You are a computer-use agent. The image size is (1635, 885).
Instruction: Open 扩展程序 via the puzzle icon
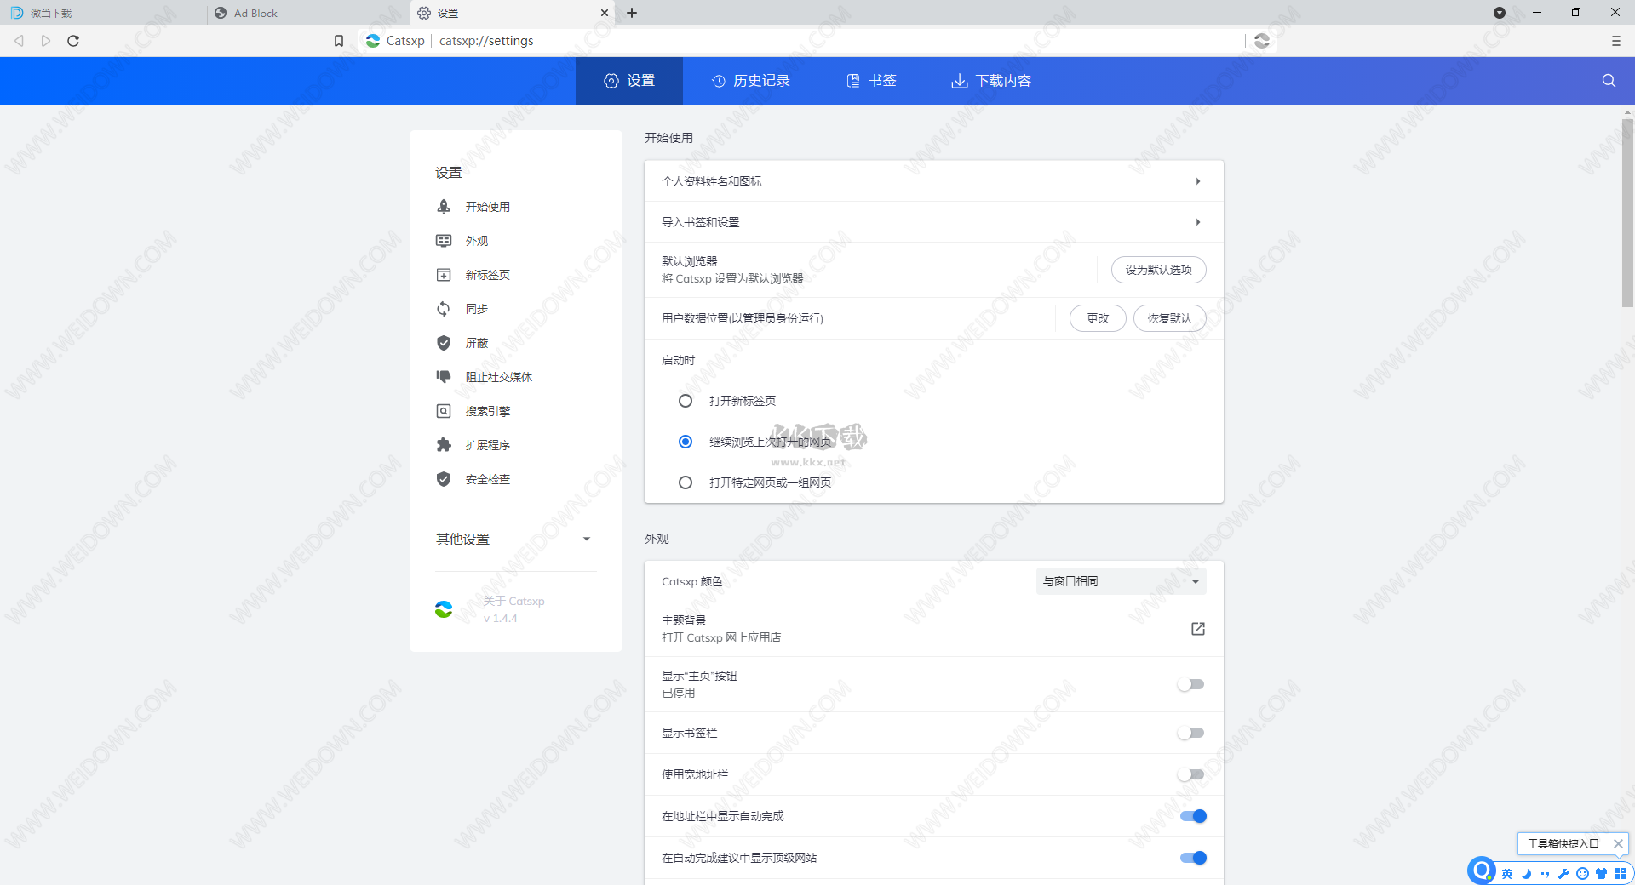coord(444,444)
